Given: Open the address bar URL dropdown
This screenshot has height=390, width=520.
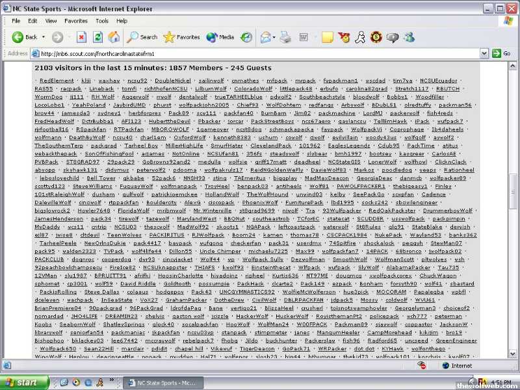Looking at the screenshot, I should point(486,53).
